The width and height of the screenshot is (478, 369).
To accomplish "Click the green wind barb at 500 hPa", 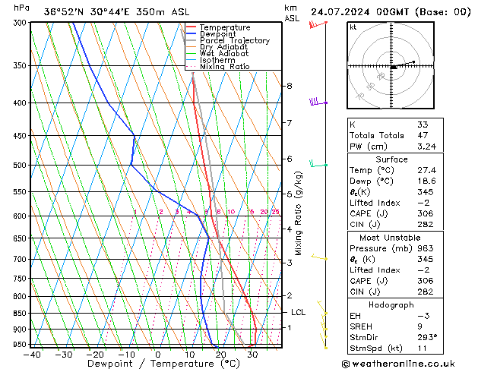I will coord(318,164).
